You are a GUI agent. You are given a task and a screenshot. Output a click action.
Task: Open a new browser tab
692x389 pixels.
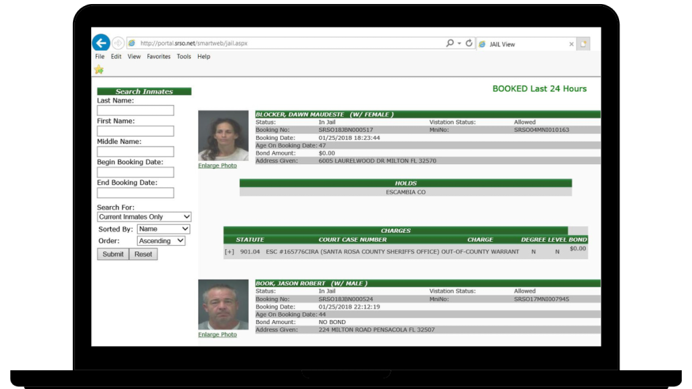[583, 44]
